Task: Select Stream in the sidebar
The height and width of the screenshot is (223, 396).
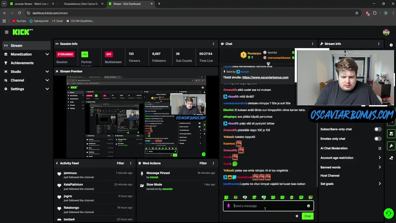Action: [x=26, y=46]
